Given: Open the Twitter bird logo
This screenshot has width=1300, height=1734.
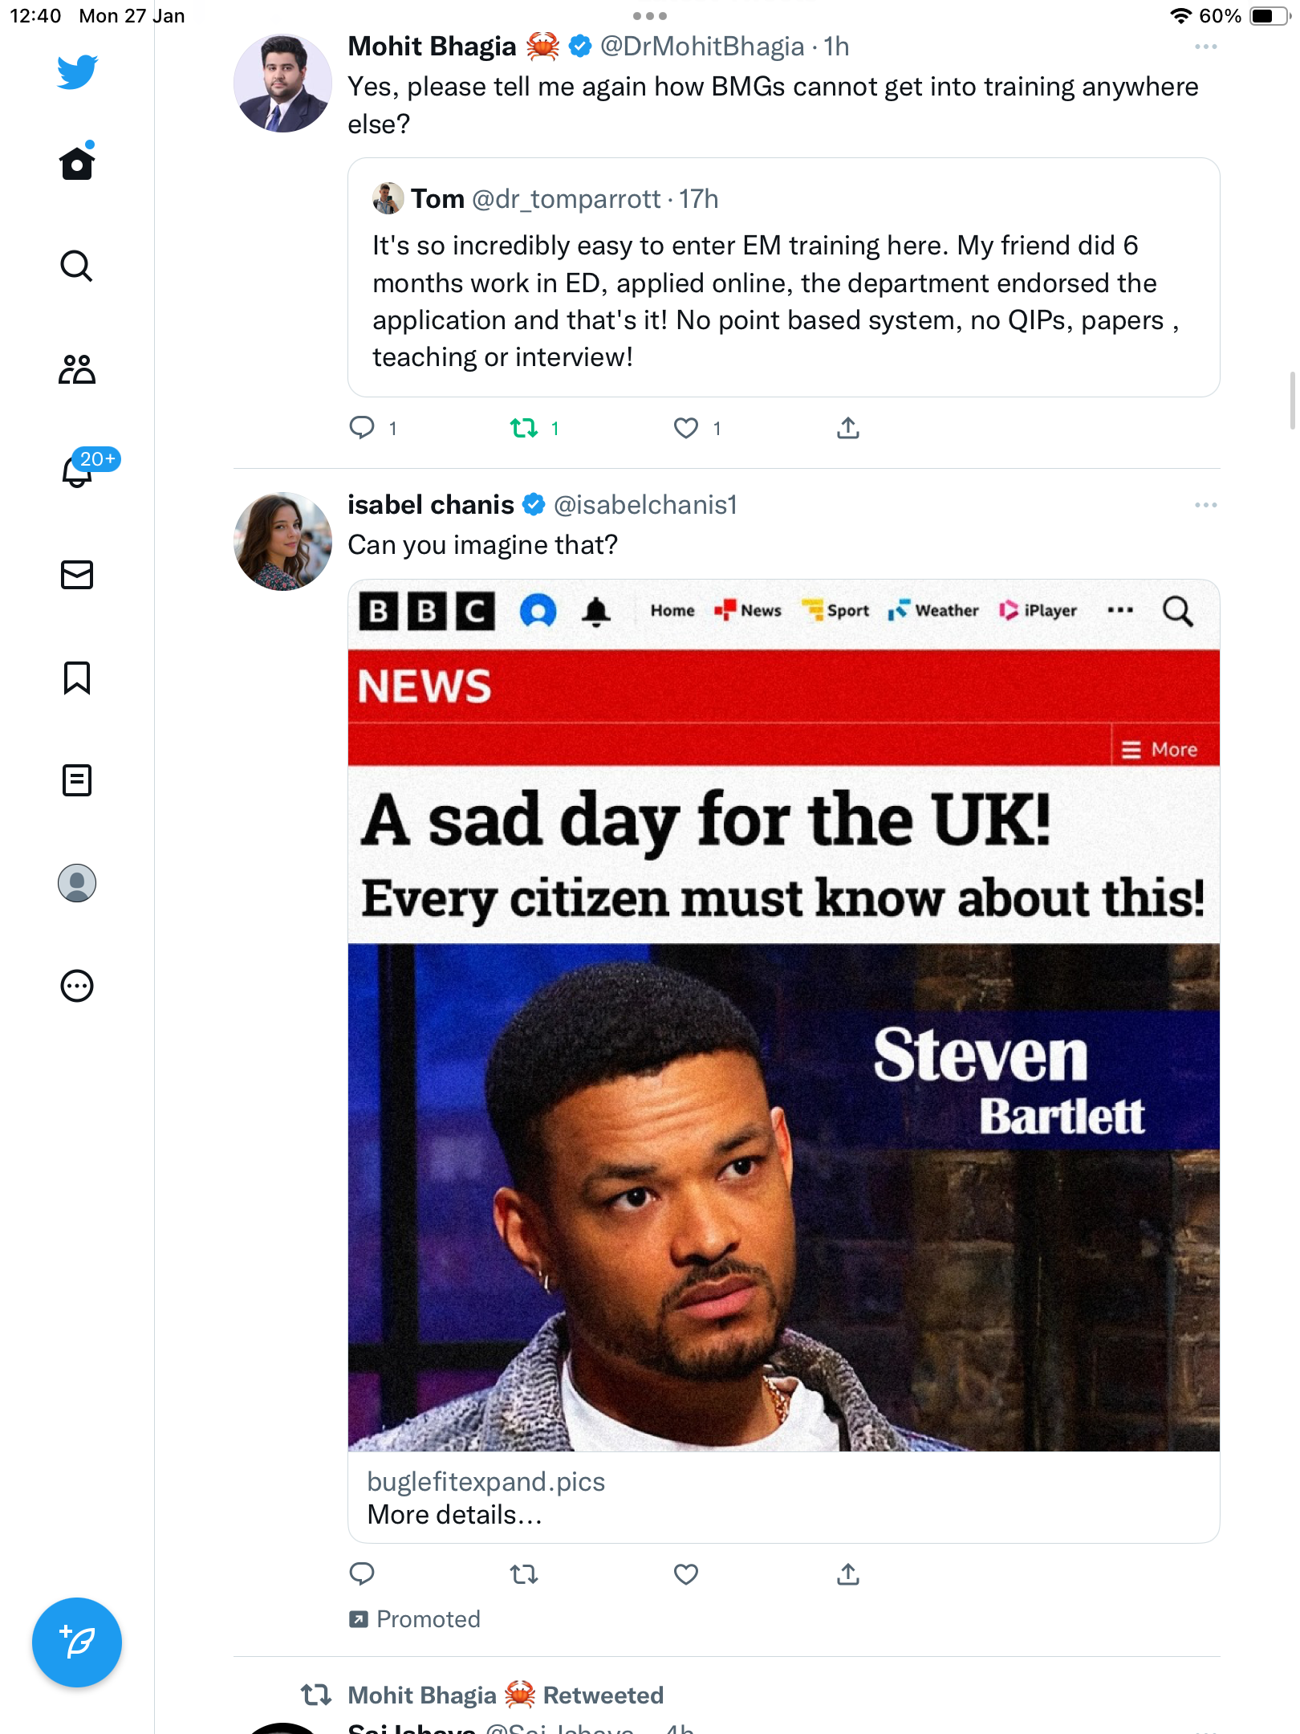Looking at the screenshot, I should [77, 71].
